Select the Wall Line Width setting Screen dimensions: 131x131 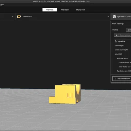tap(122, 58)
